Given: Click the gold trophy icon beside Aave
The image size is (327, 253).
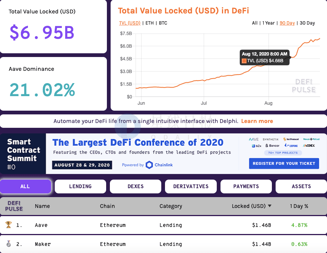Looking at the screenshot, I should click(x=9, y=225).
